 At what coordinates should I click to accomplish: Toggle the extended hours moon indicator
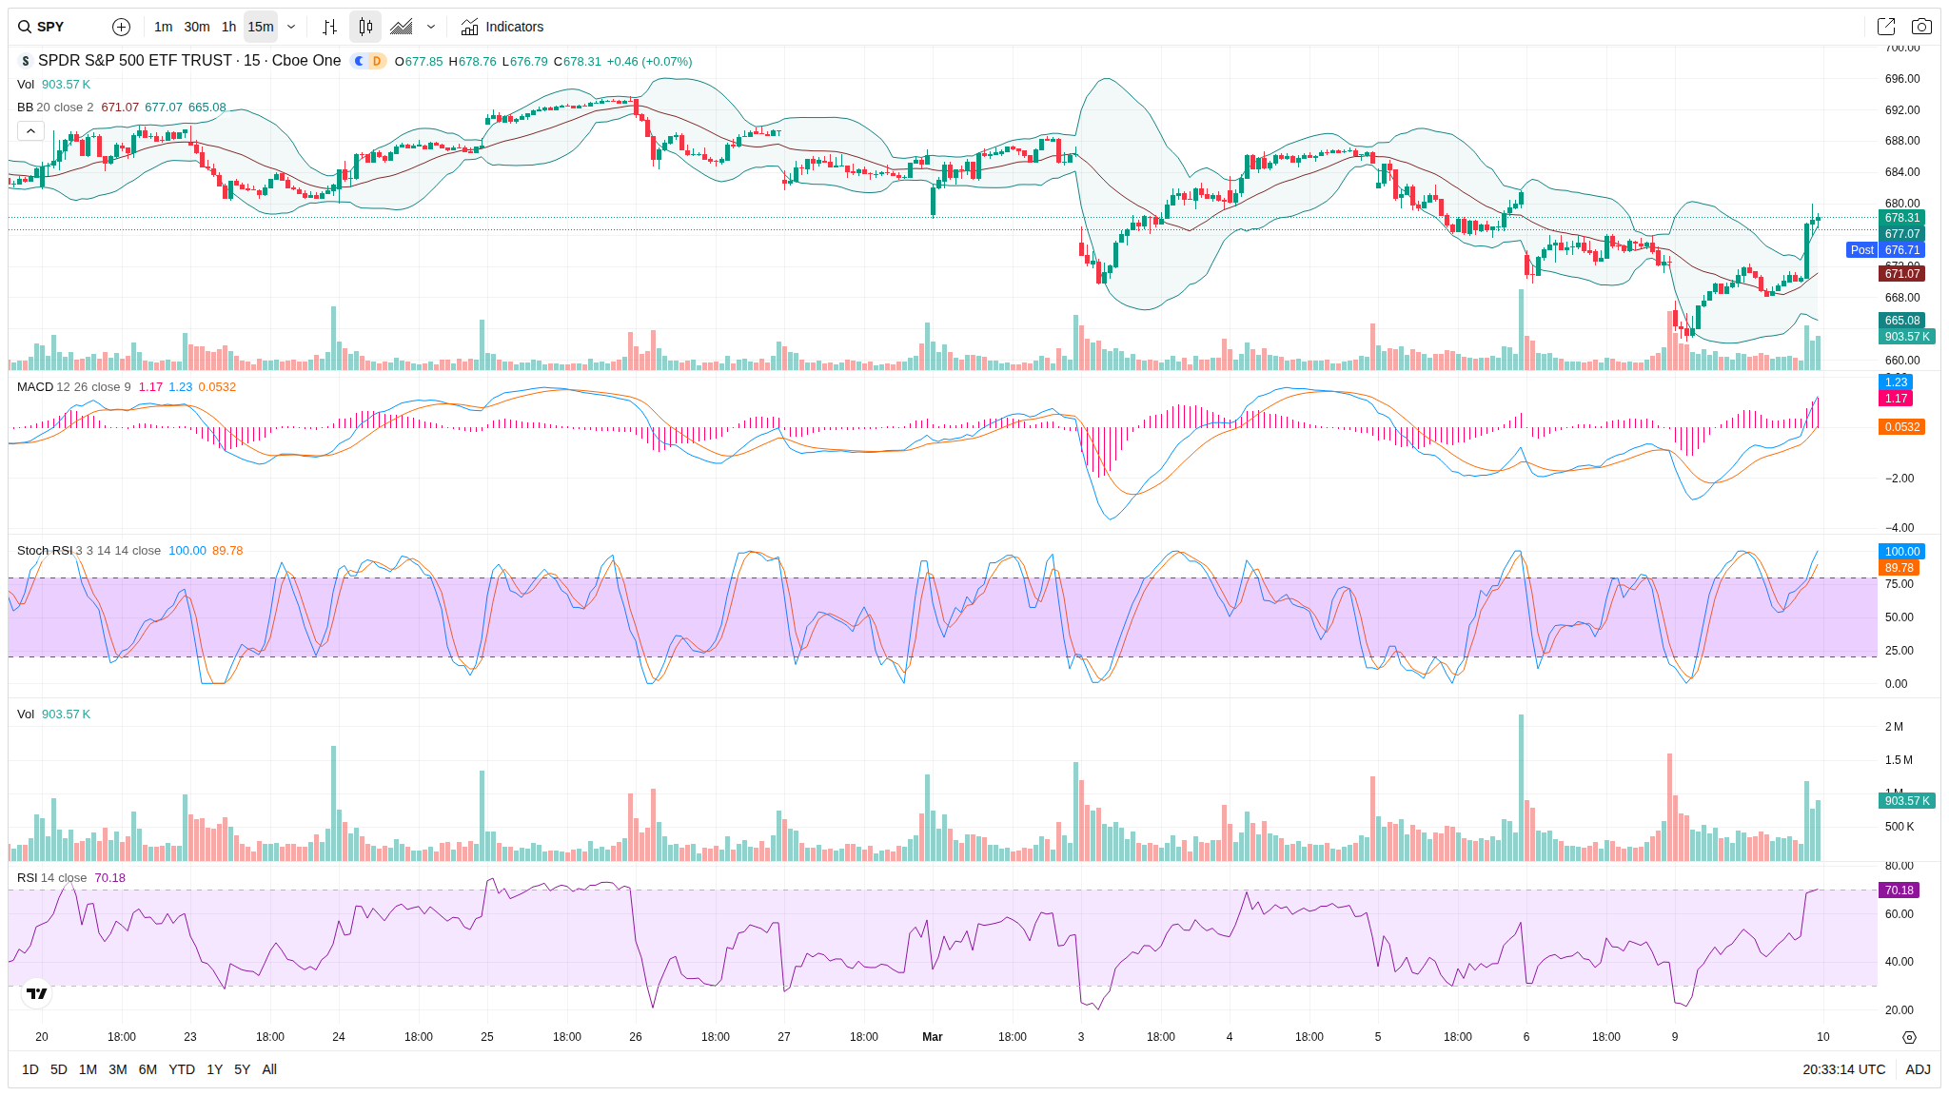tap(359, 61)
